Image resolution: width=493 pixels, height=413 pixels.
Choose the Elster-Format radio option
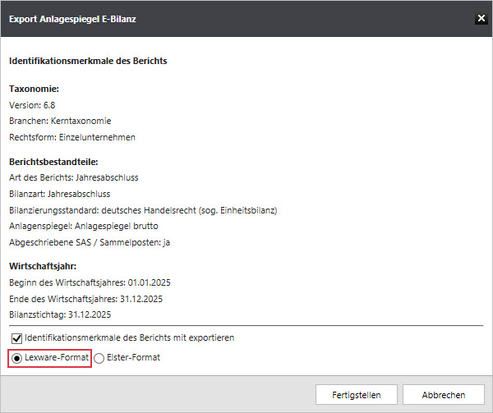click(99, 358)
